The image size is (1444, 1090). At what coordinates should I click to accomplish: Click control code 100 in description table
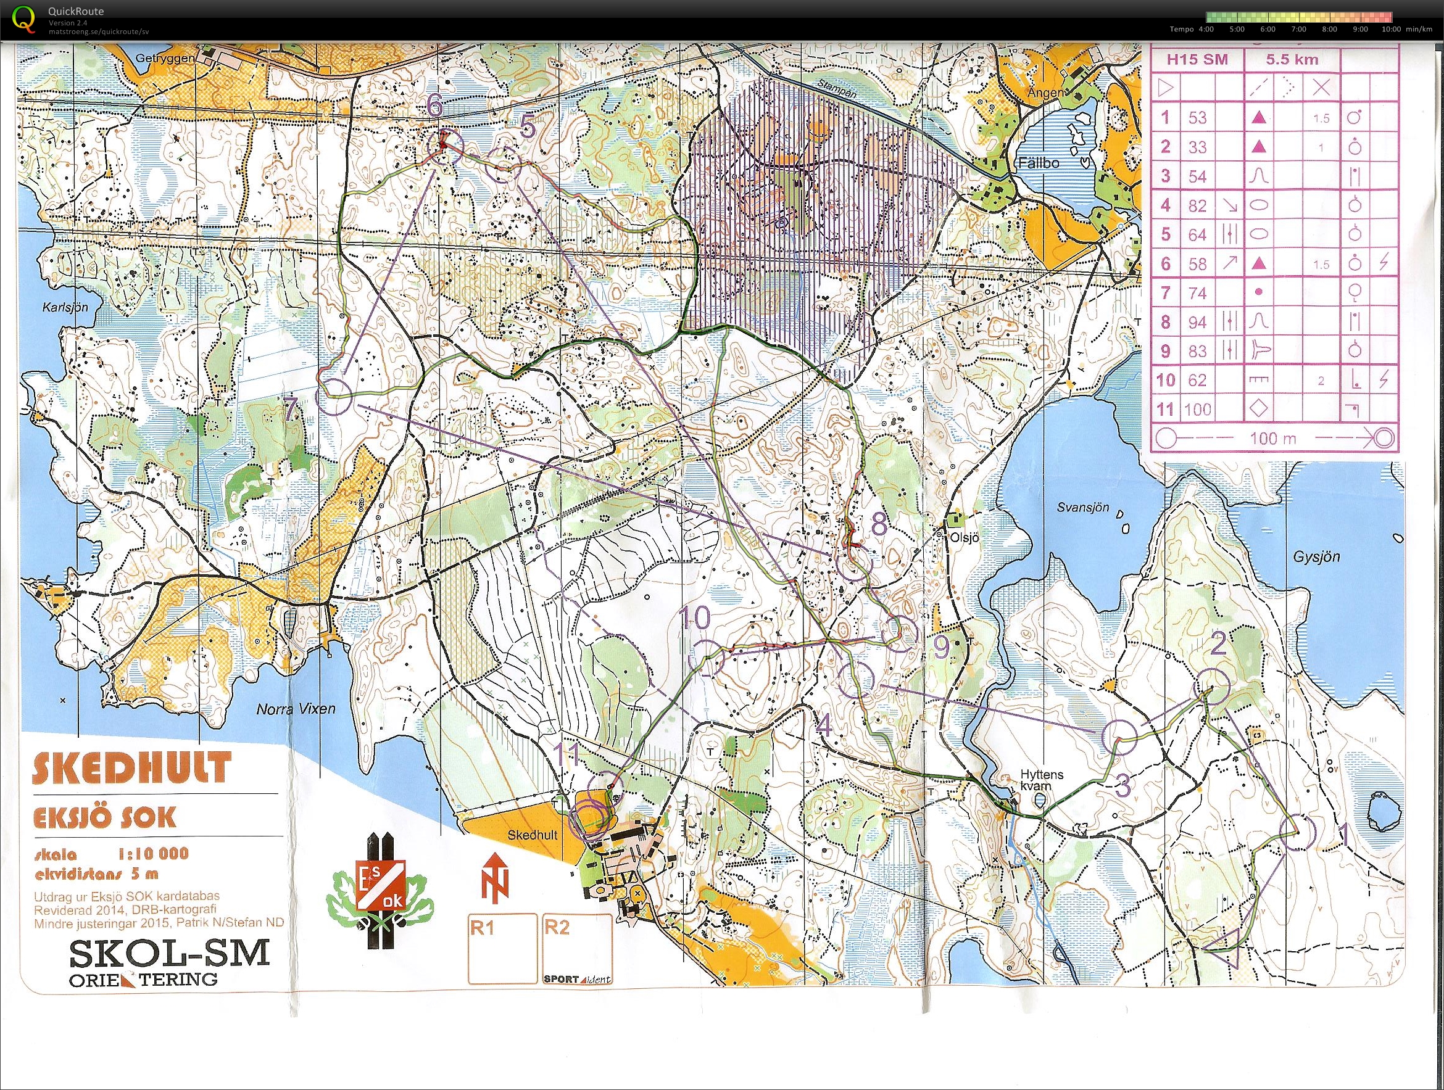tap(1197, 410)
